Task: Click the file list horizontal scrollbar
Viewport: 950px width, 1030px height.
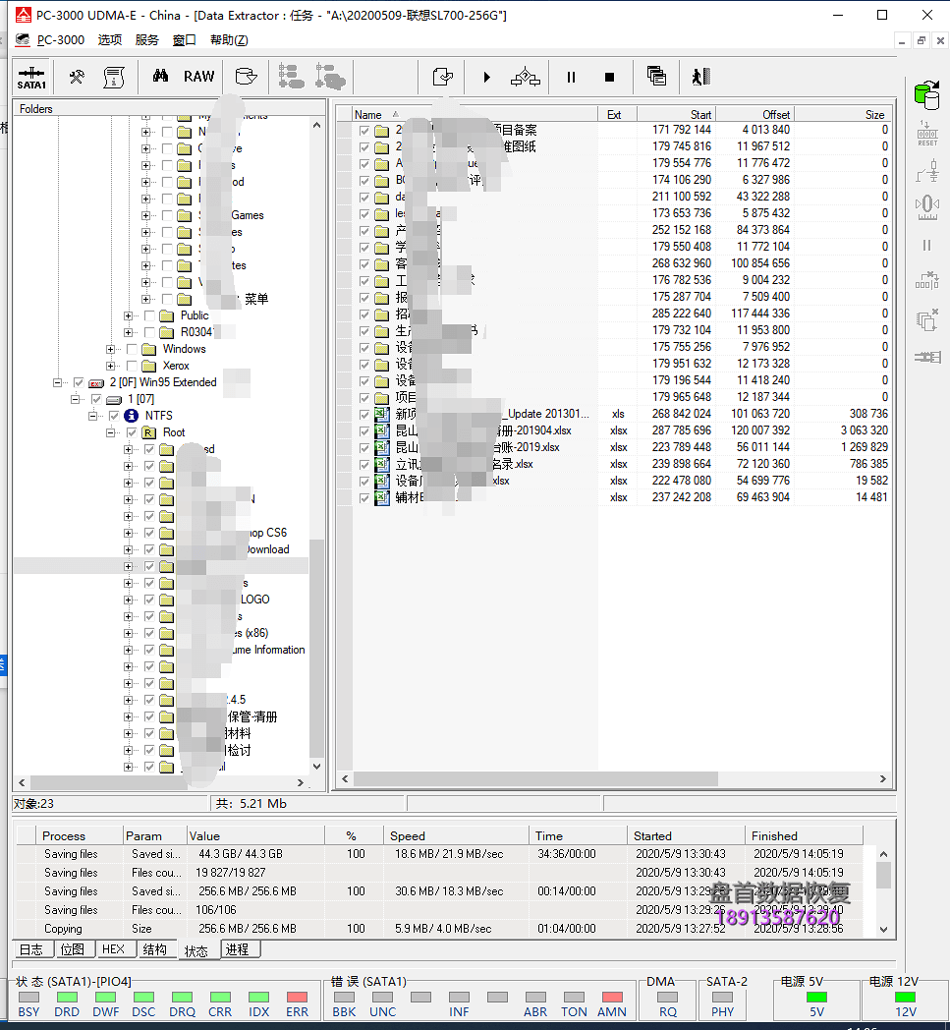Action: coord(535,778)
